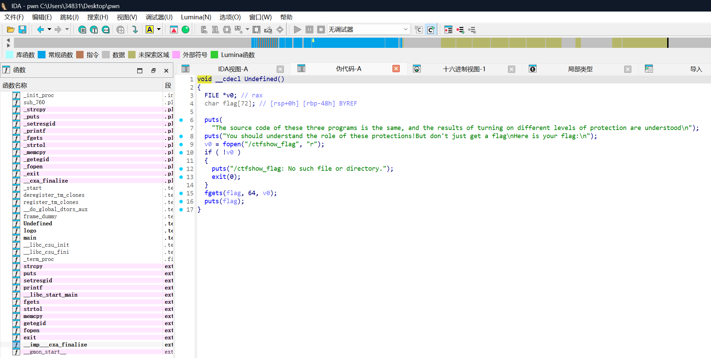Open the forward-history dropdown arrow
This screenshot has height=358, width=711.
(x=67, y=30)
